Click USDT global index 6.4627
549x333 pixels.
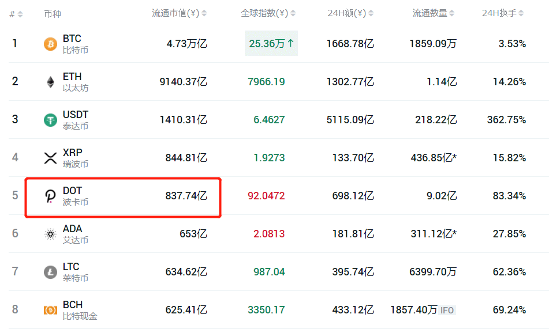[269, 120]
